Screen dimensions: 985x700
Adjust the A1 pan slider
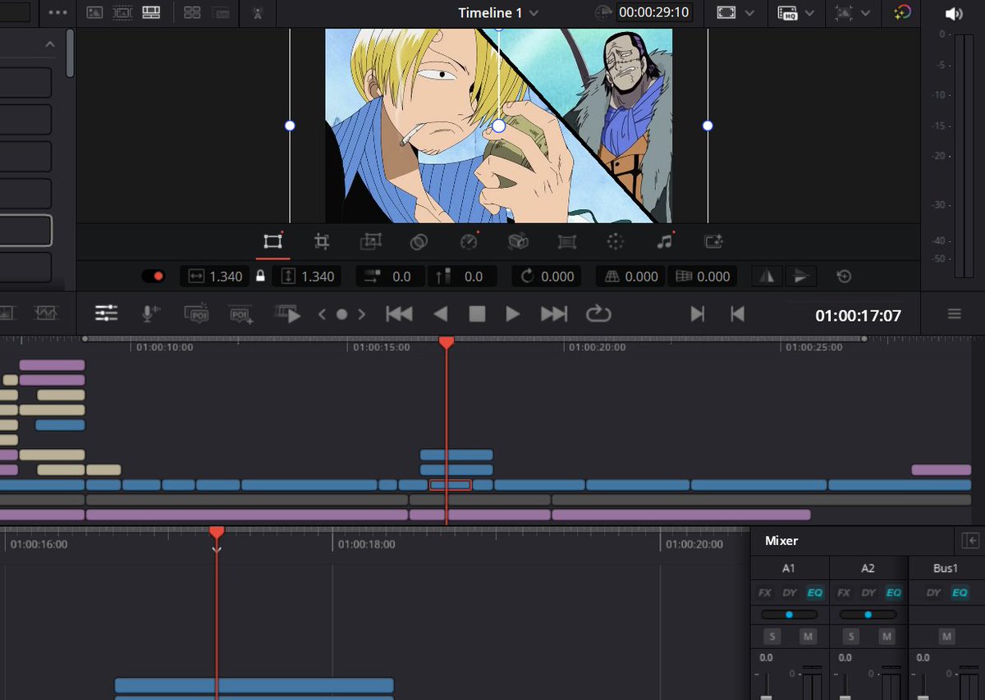tap(789, 614)
